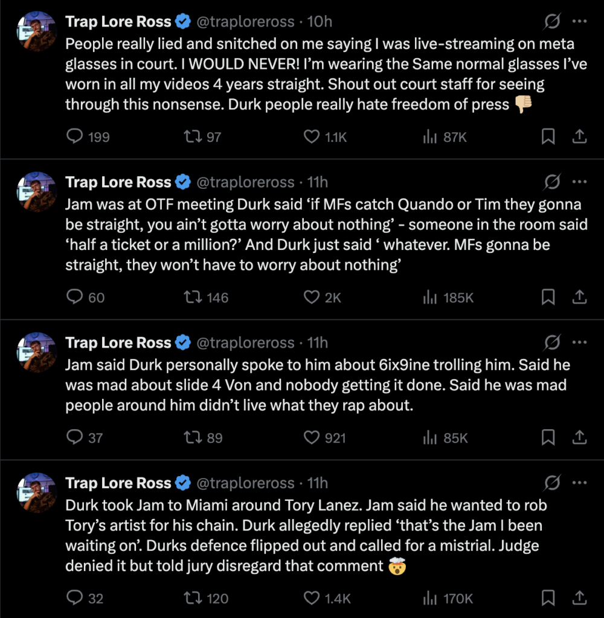Screen dimensions: 604x618
Task: Open Grok explain icon on first tweet
Action: (x=552, y=21)
